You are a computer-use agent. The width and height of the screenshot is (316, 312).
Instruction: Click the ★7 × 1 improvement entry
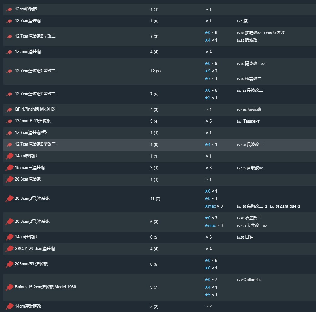coord(211,78)
